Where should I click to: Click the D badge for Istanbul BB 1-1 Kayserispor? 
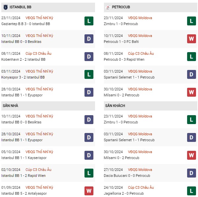[89, 155]
